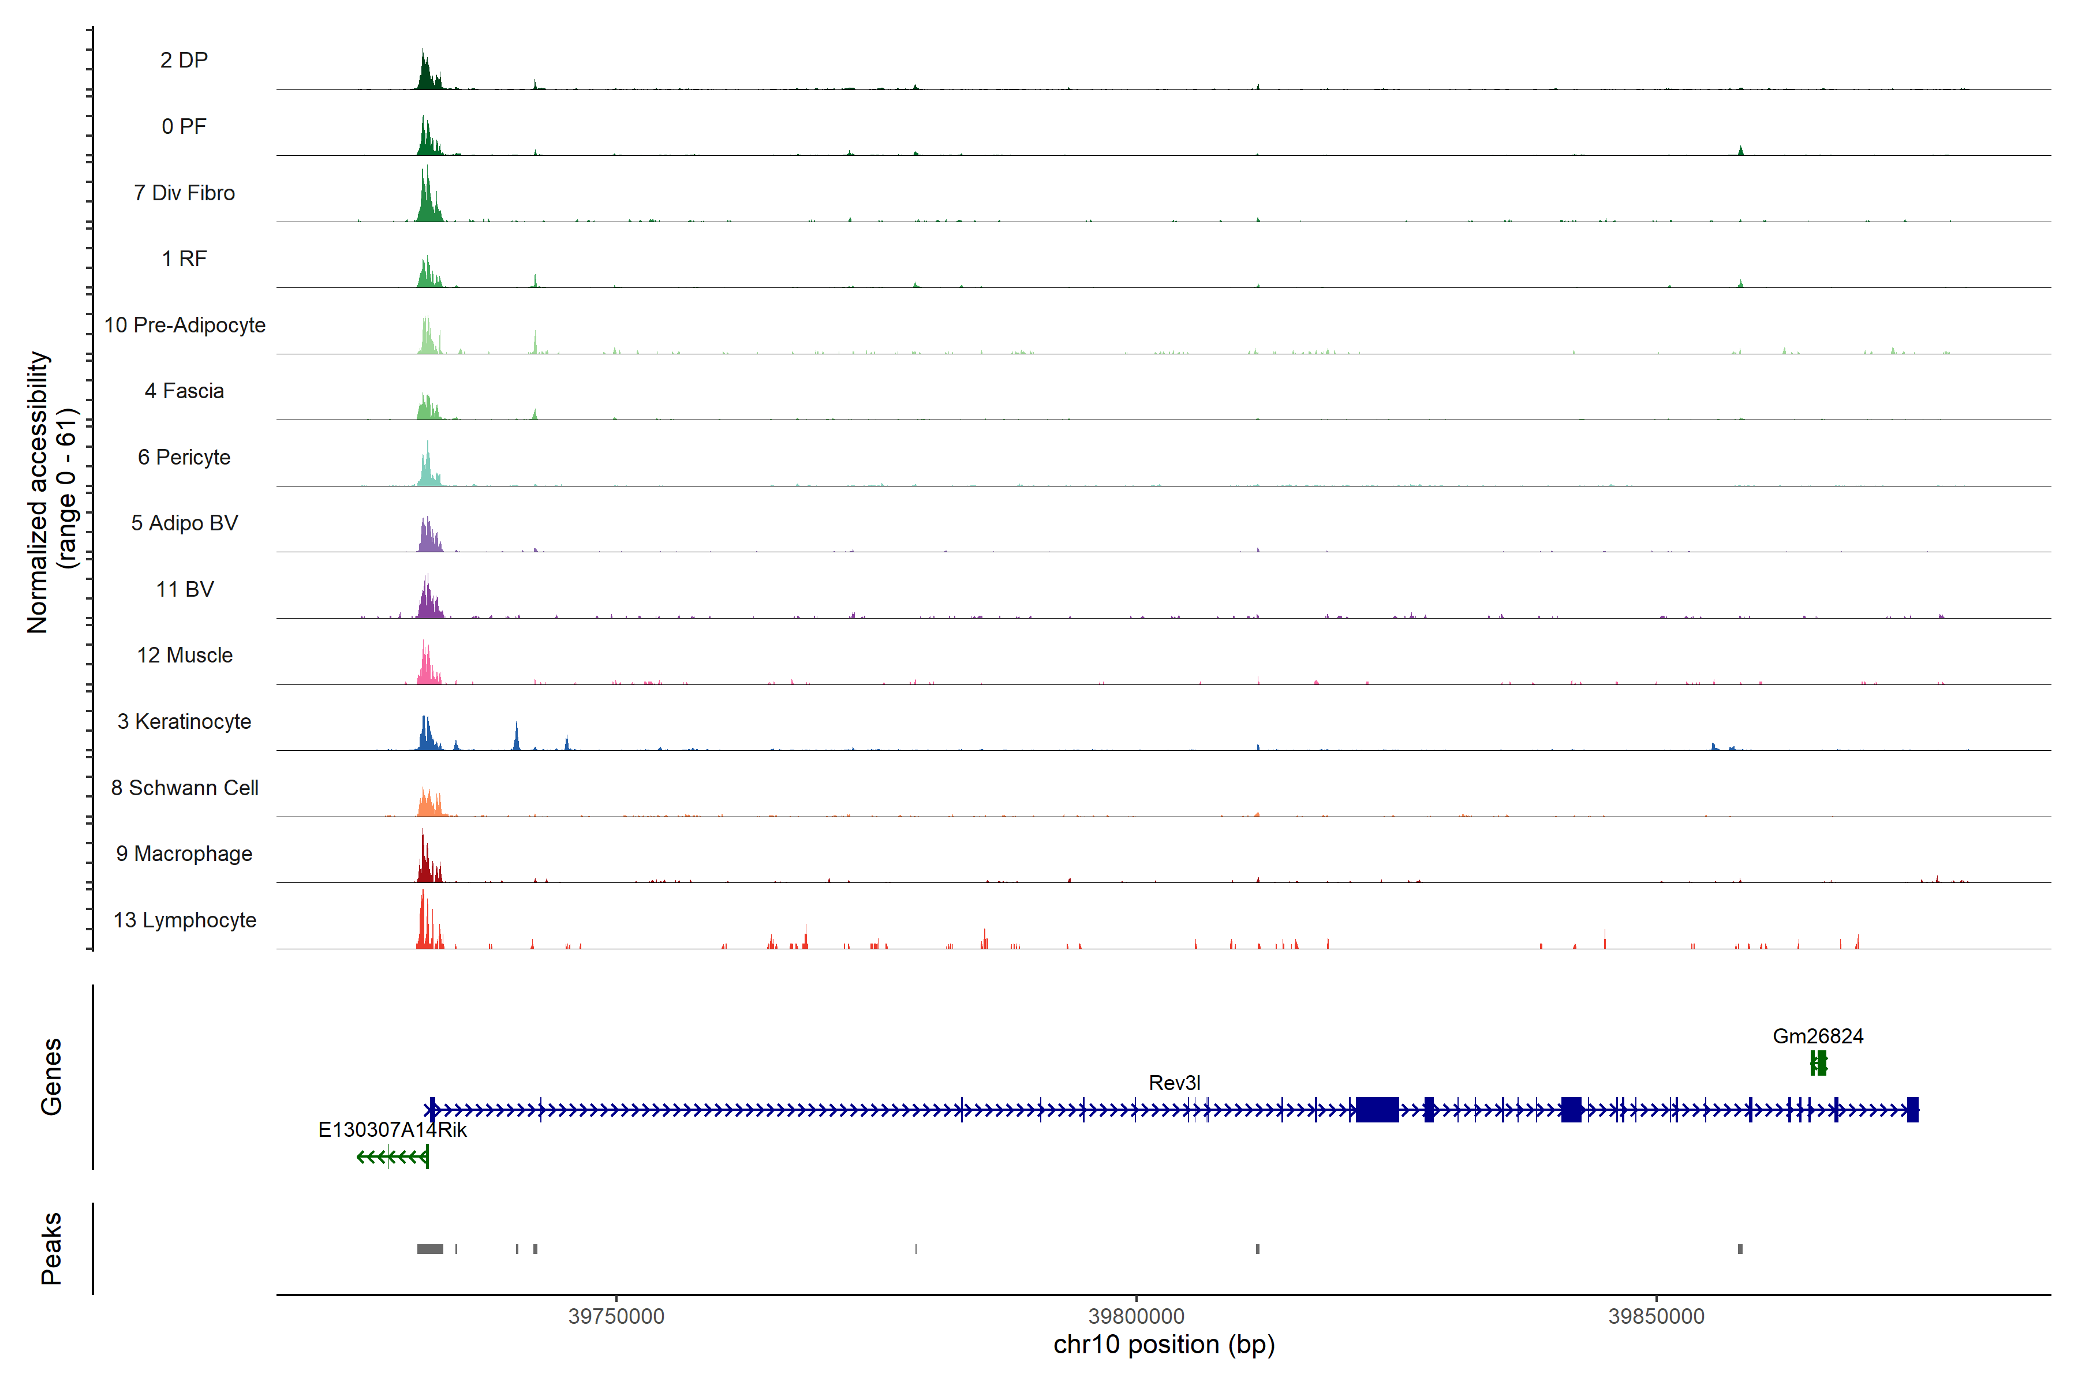
Task: Click the 39850000 axis tick label
Action: [x=1655, y=1316]
